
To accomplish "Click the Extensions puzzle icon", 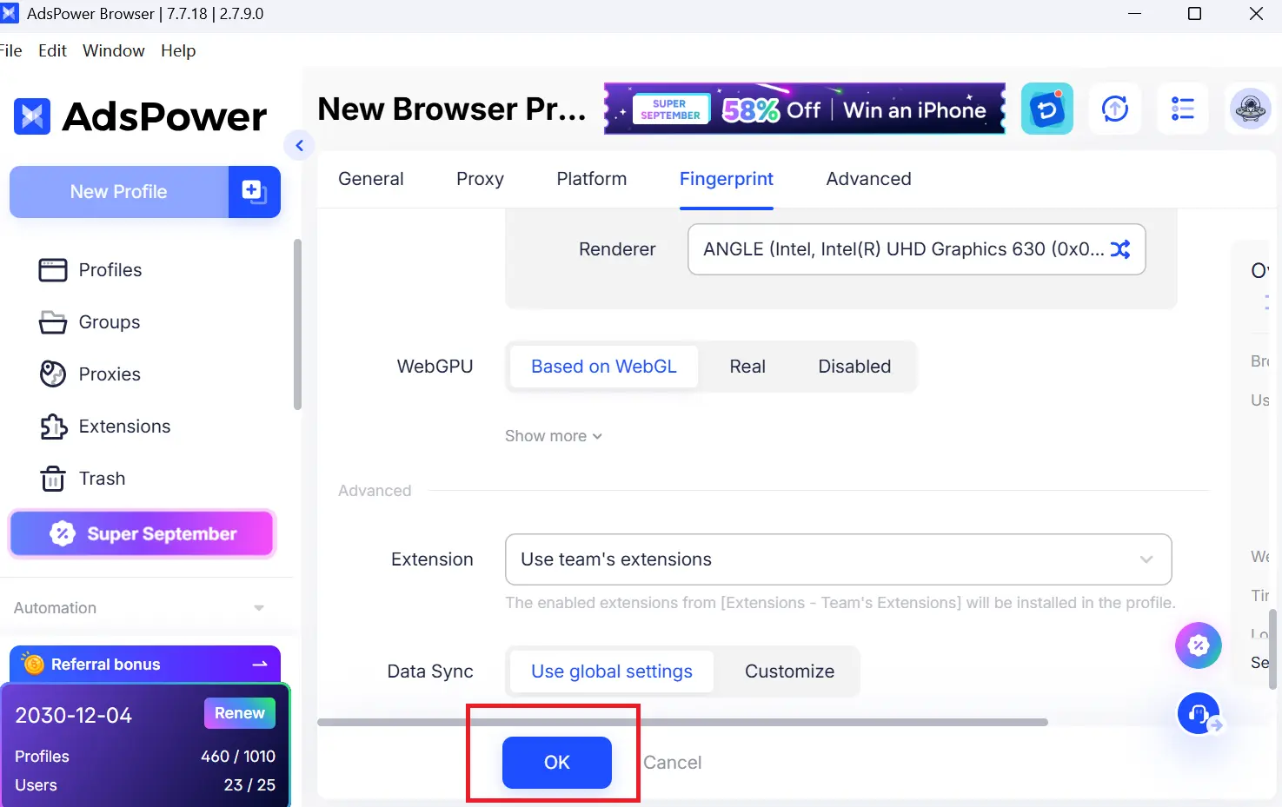I will [53, 427].
